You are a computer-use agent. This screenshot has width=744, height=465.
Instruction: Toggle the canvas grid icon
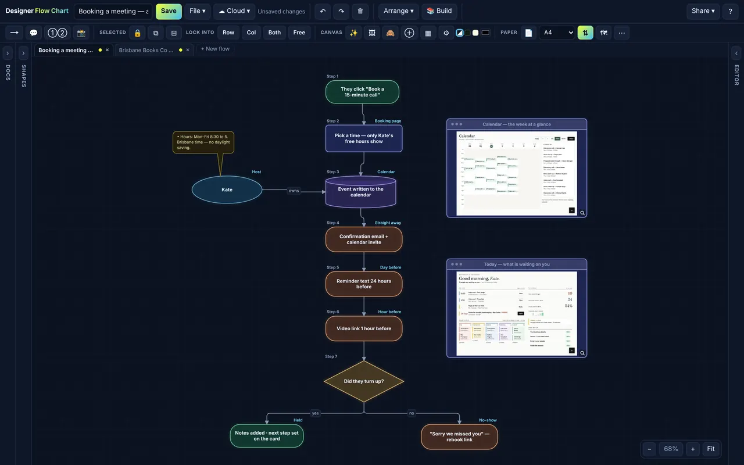(x=428, y=33)
